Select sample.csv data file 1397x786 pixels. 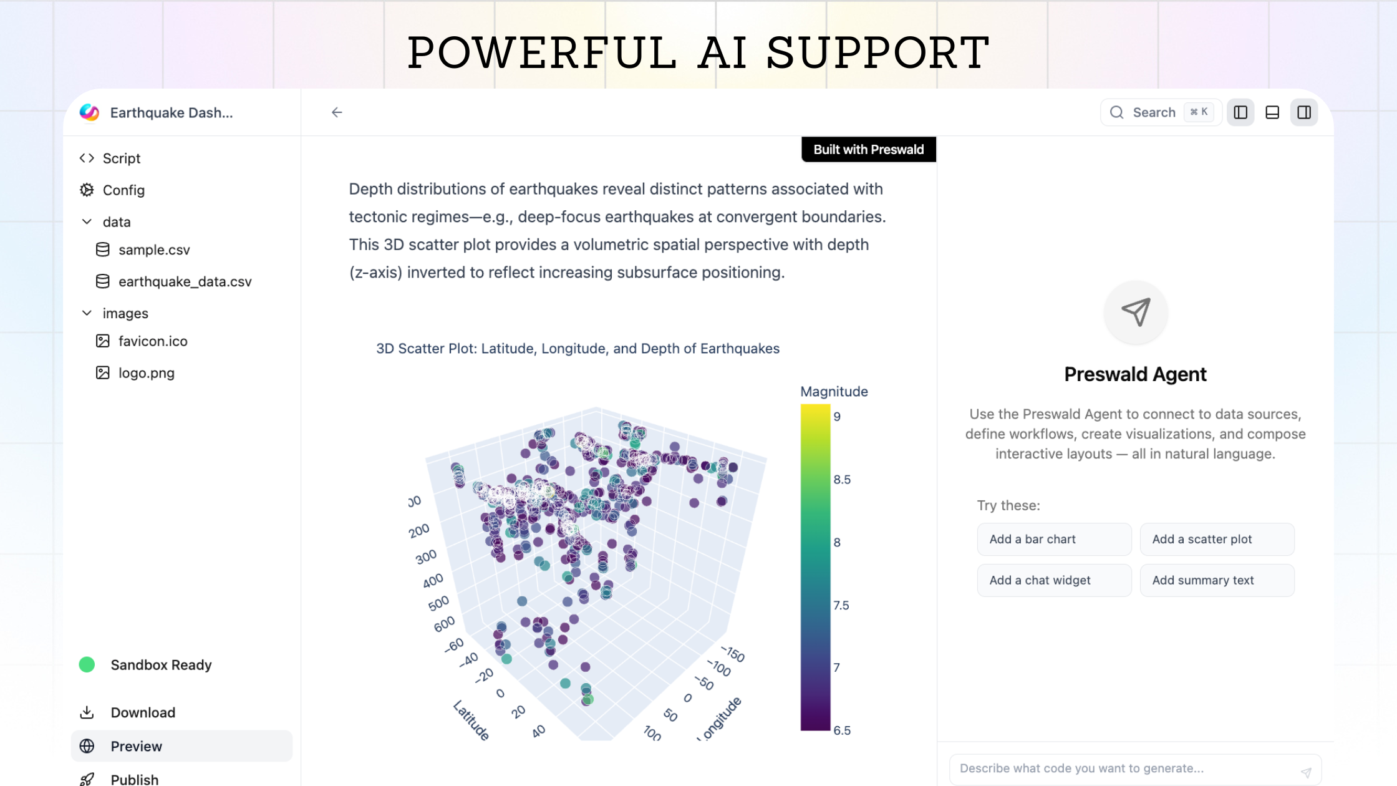(x=154, y=250)
